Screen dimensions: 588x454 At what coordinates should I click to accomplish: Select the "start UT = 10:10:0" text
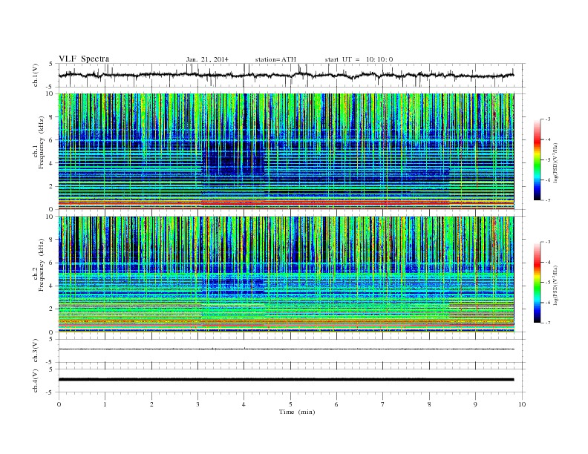(x=359, y=59)
